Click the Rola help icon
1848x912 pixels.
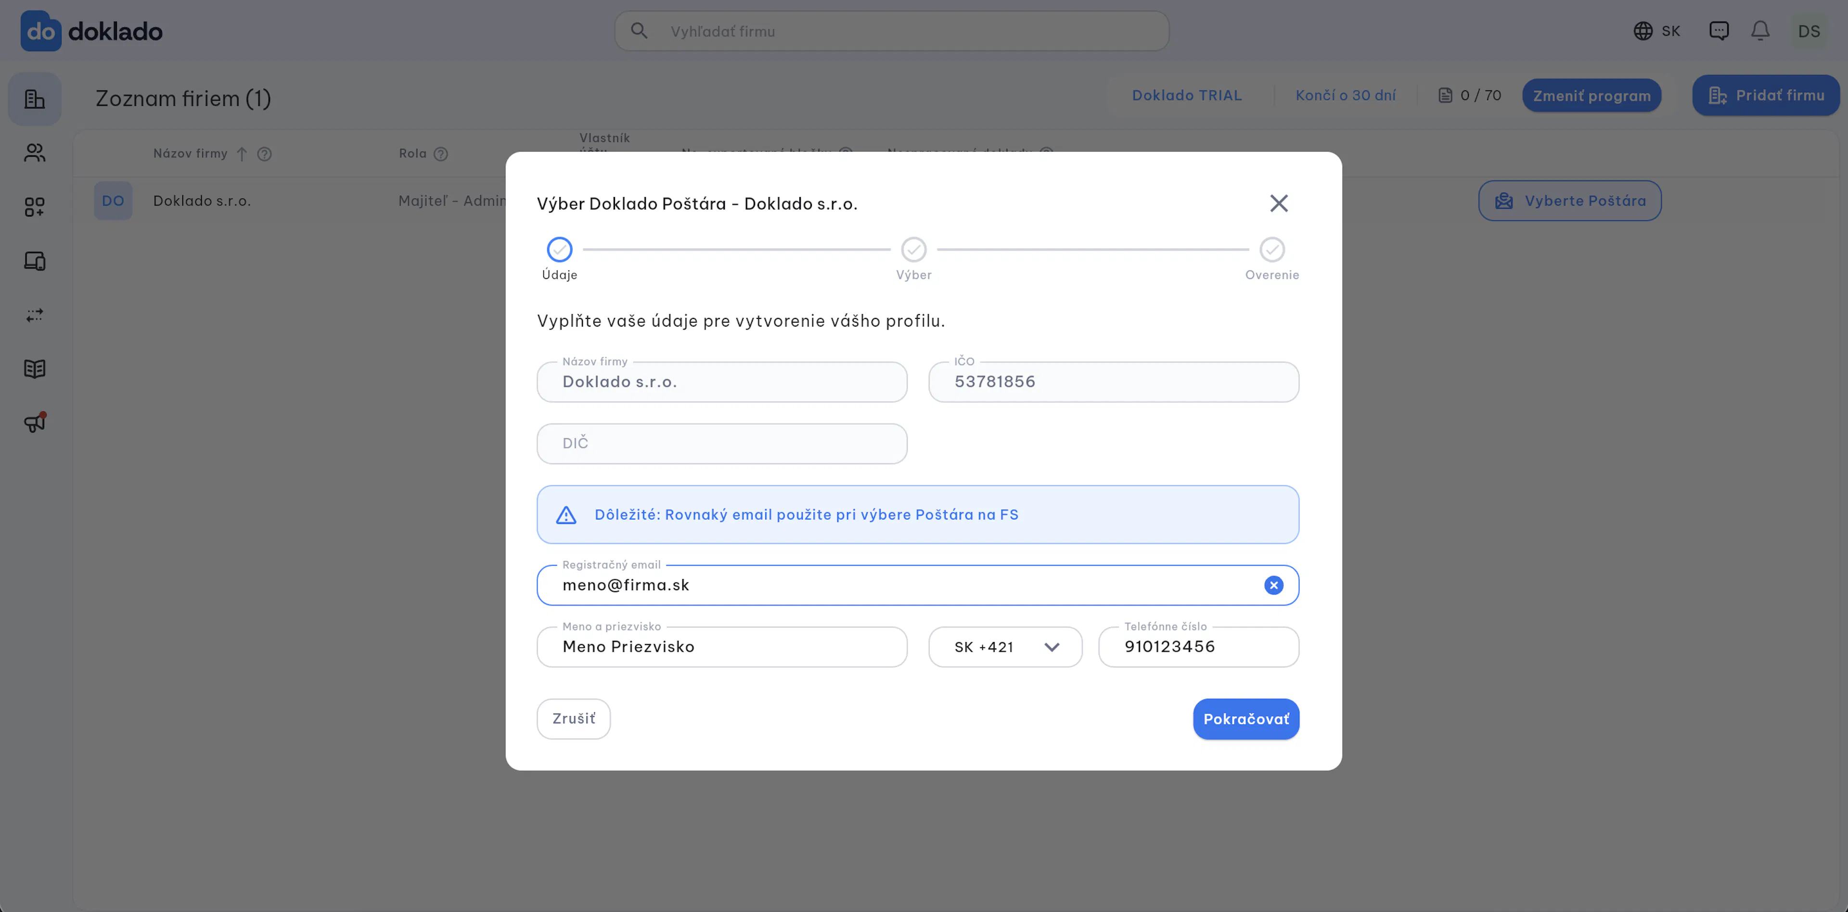click(x=440, y=154)
